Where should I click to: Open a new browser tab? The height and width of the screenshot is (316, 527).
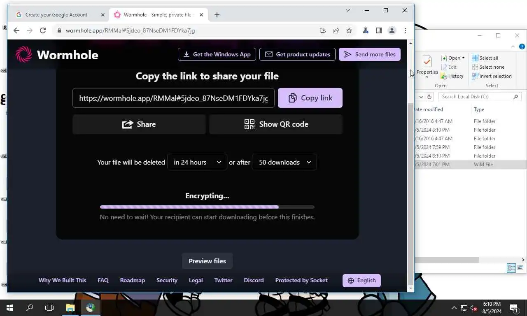(x=217, y=15)
